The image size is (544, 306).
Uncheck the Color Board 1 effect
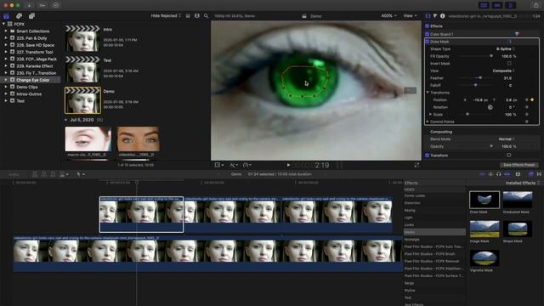(x=427, y=34)
